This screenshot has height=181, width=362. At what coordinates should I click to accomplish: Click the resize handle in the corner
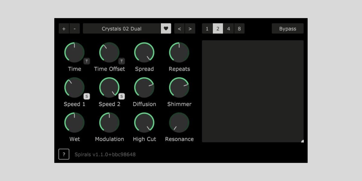pyautogui.click(x=303, y=140)
